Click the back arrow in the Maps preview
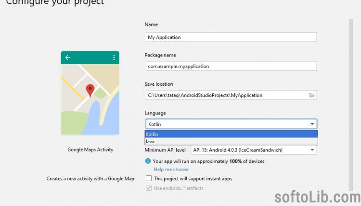 click(68, 57)
